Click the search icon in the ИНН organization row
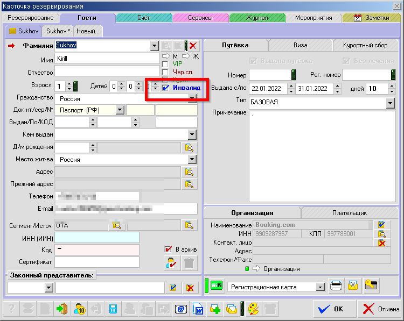Image resolution: width=404 pixels, height=321 pixels. [382, 234]
